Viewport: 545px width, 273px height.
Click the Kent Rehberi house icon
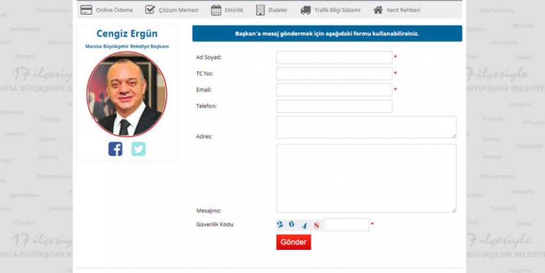[x=378, y=10]
